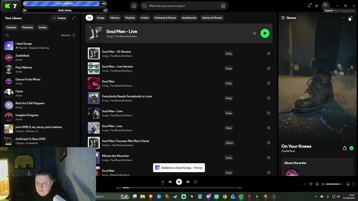Open the Recents sort menu

[x=68, y=35]
